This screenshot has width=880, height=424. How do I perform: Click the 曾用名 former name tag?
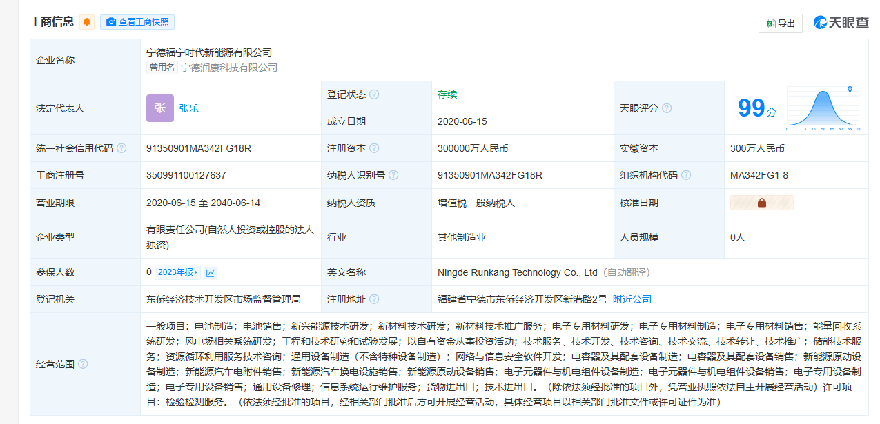[x=162, y=68]
